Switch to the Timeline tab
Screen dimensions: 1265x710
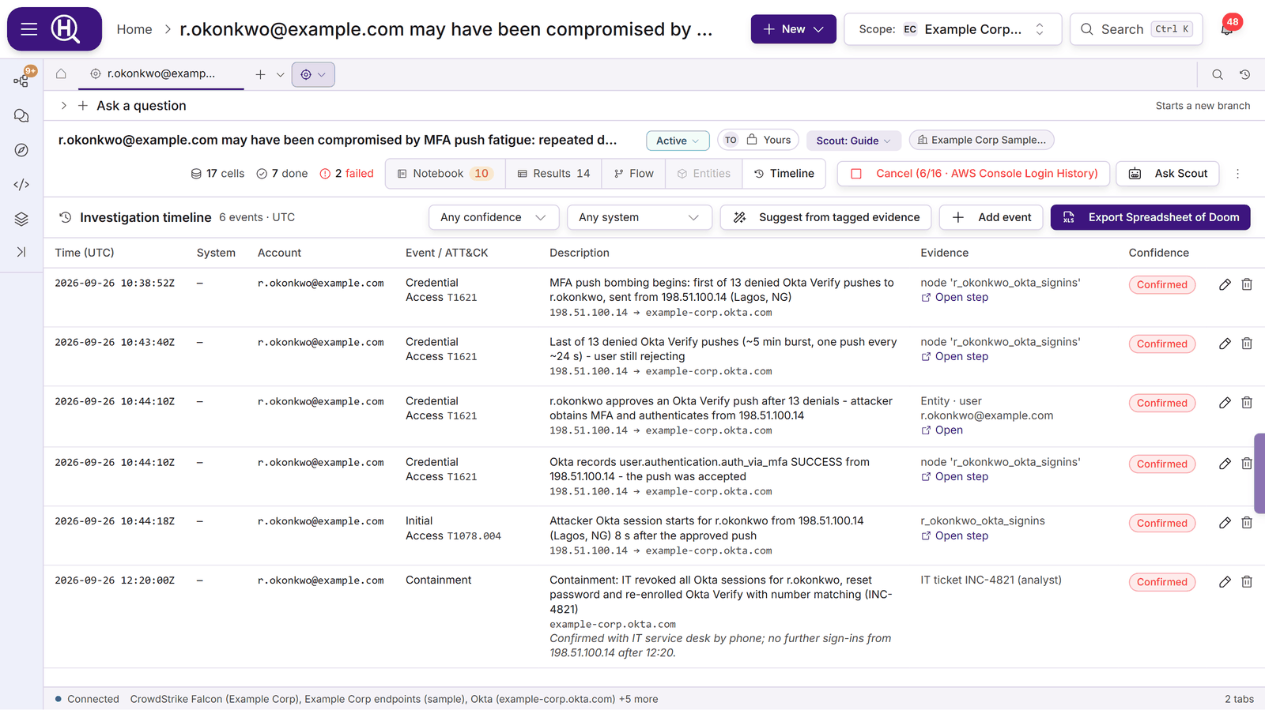click(x=784, y=174)
